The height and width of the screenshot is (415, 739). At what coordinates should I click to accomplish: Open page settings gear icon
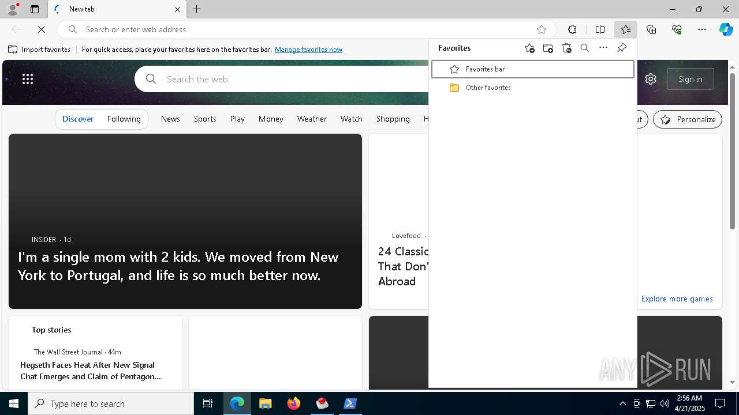coord(651,79)
